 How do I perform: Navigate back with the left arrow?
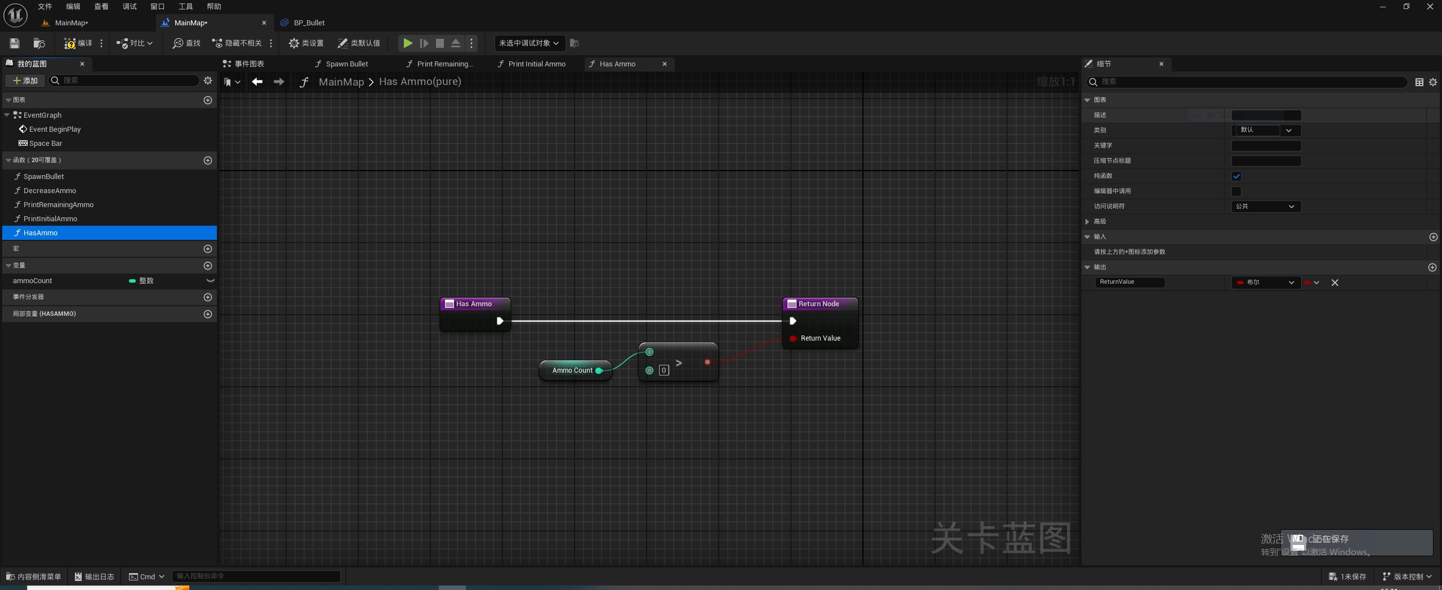pos(257,82)
